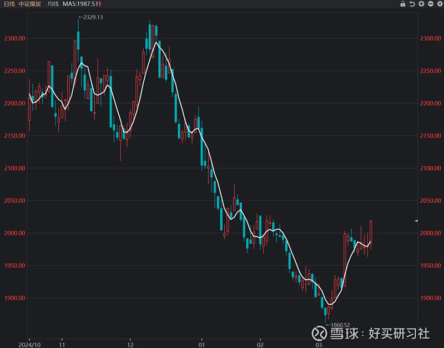444x348 pixels.
Task: Click the MA5:1987.51 value readout
Action: [80, 4]
